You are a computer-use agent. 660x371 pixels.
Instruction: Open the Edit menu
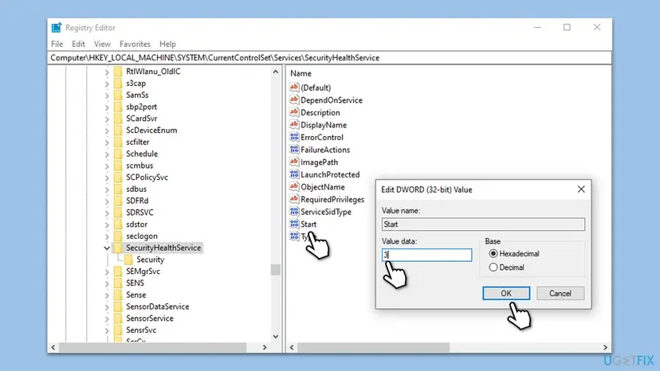click(78, 44)
